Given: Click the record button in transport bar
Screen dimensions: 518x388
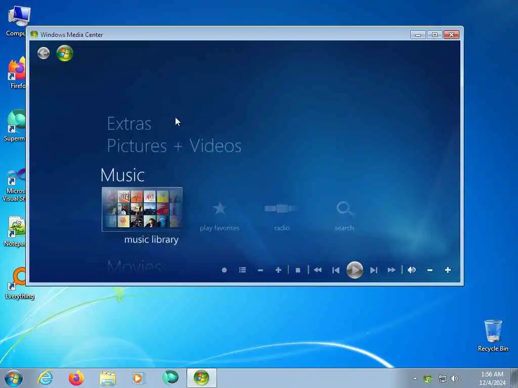Looking at the screenshot, I should pyautogui.click(x=224, y=270).
